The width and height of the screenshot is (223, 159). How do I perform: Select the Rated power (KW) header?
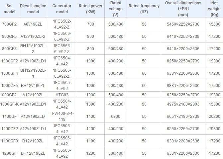click(x=90, y=9)
